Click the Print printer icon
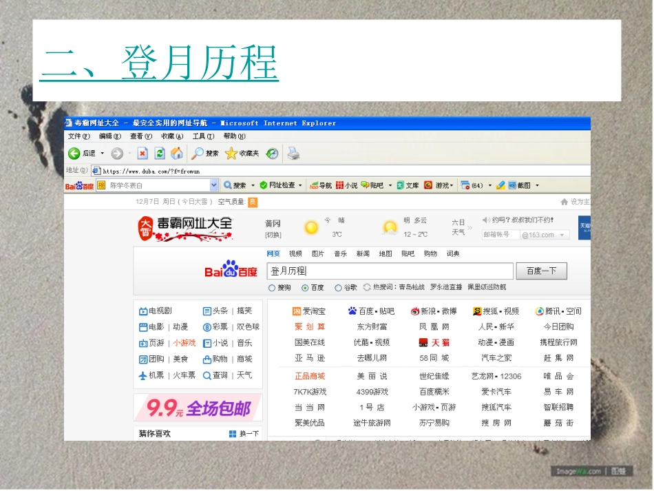Image resolution: width=654 pixels, height=491 pixels. point(294,154)
